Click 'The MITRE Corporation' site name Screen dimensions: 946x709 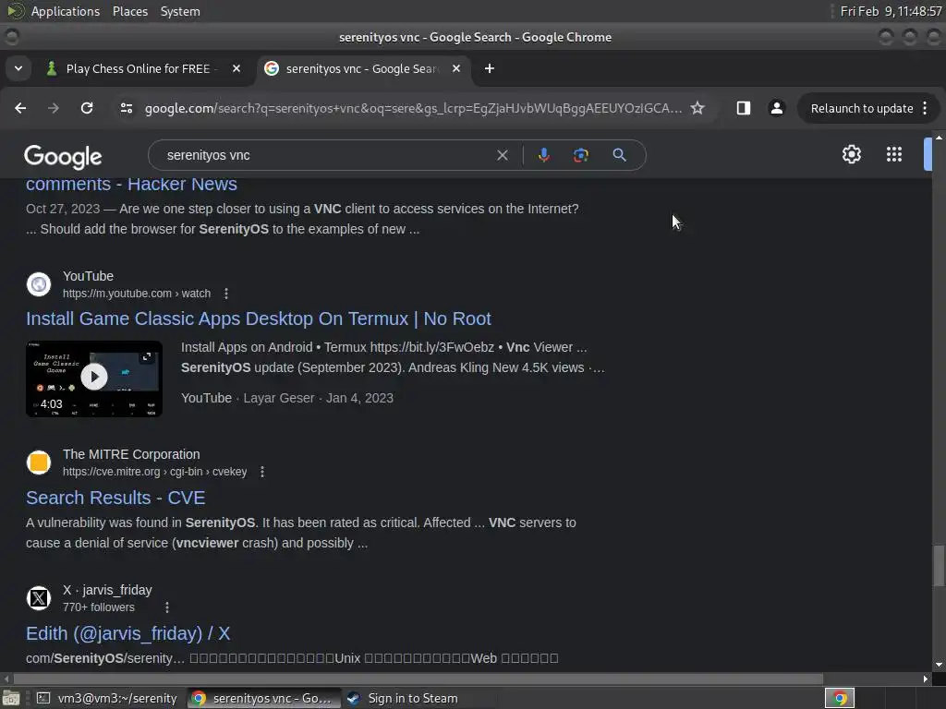pos(131,454)
